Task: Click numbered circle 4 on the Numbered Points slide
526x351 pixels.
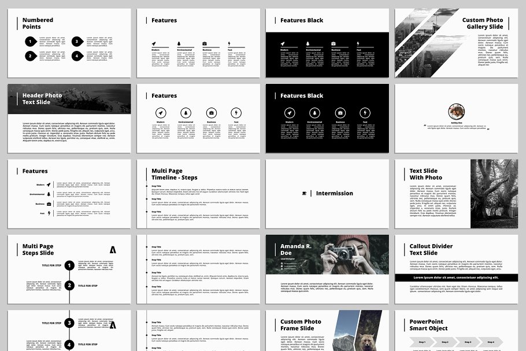Action: [77, 55]
